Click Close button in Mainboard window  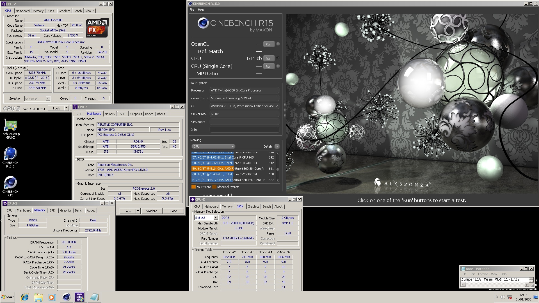(x=173, y=211)
